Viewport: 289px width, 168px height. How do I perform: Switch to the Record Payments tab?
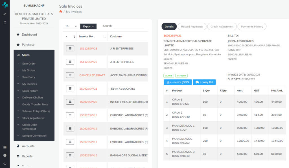click(192, 27)
